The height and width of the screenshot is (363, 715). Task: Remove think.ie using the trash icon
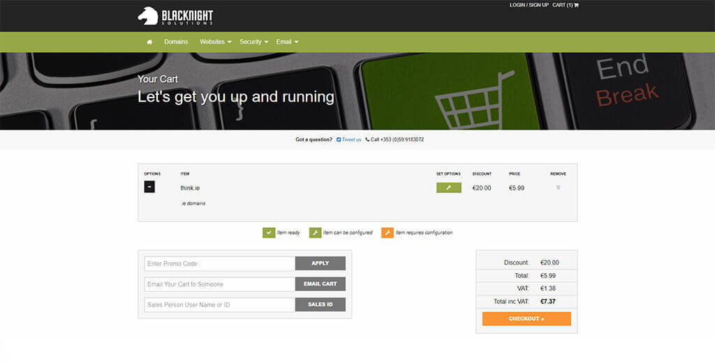(x=558, y=187)
